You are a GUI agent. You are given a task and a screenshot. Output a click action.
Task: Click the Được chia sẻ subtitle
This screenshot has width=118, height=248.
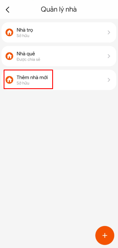pos(28,60)
